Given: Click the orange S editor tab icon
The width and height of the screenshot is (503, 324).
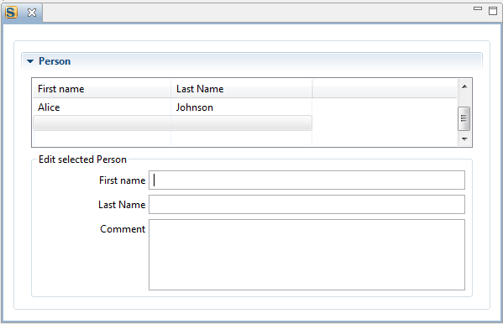Looking at the screenshot, I should (11, 13).
